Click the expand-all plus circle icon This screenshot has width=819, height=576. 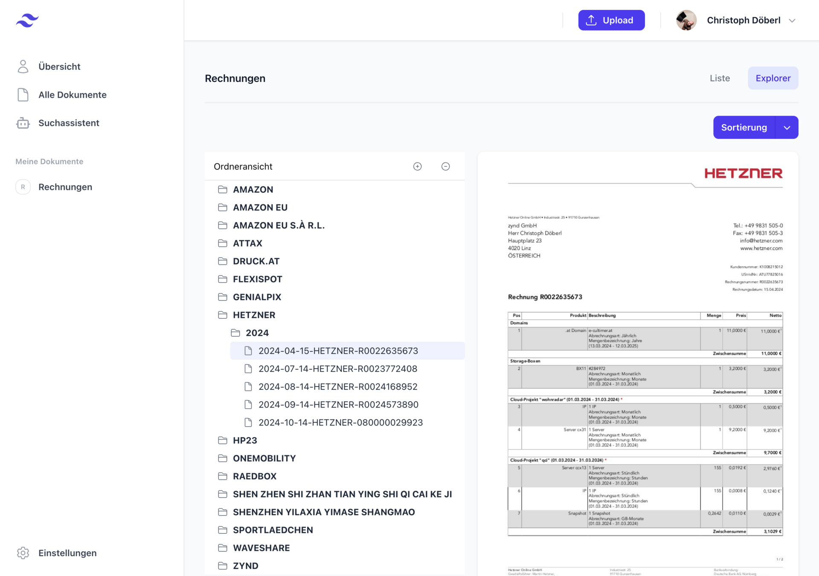coord(417,166)
